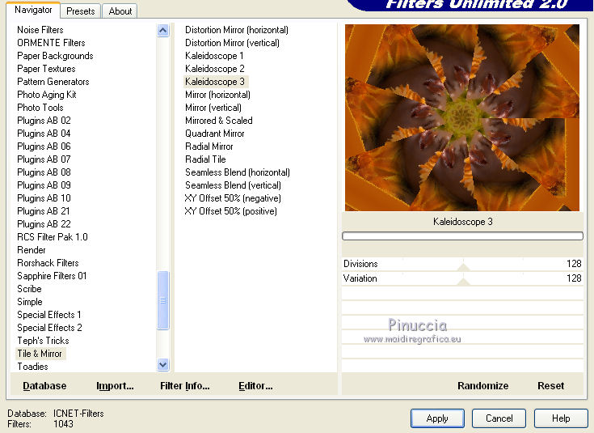Choose Distortion Mirror (vertical) filter
Image resolution: width=594 pixels, height=433 pixels.
point(232,43)
